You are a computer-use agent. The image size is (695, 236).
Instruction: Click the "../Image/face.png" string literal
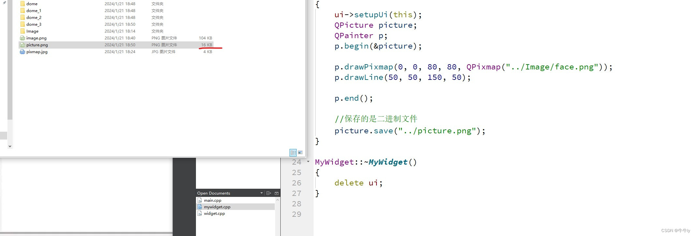tap(552, 67)
